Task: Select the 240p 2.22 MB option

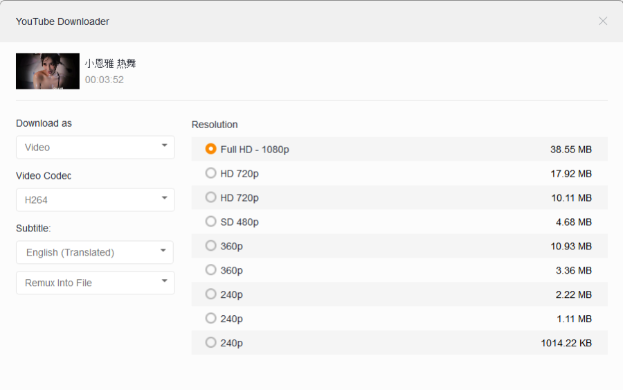Action: click(x=211, y=294)
